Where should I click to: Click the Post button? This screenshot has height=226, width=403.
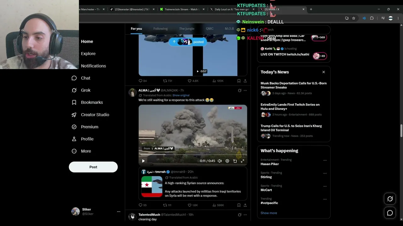tap(93, 167)
